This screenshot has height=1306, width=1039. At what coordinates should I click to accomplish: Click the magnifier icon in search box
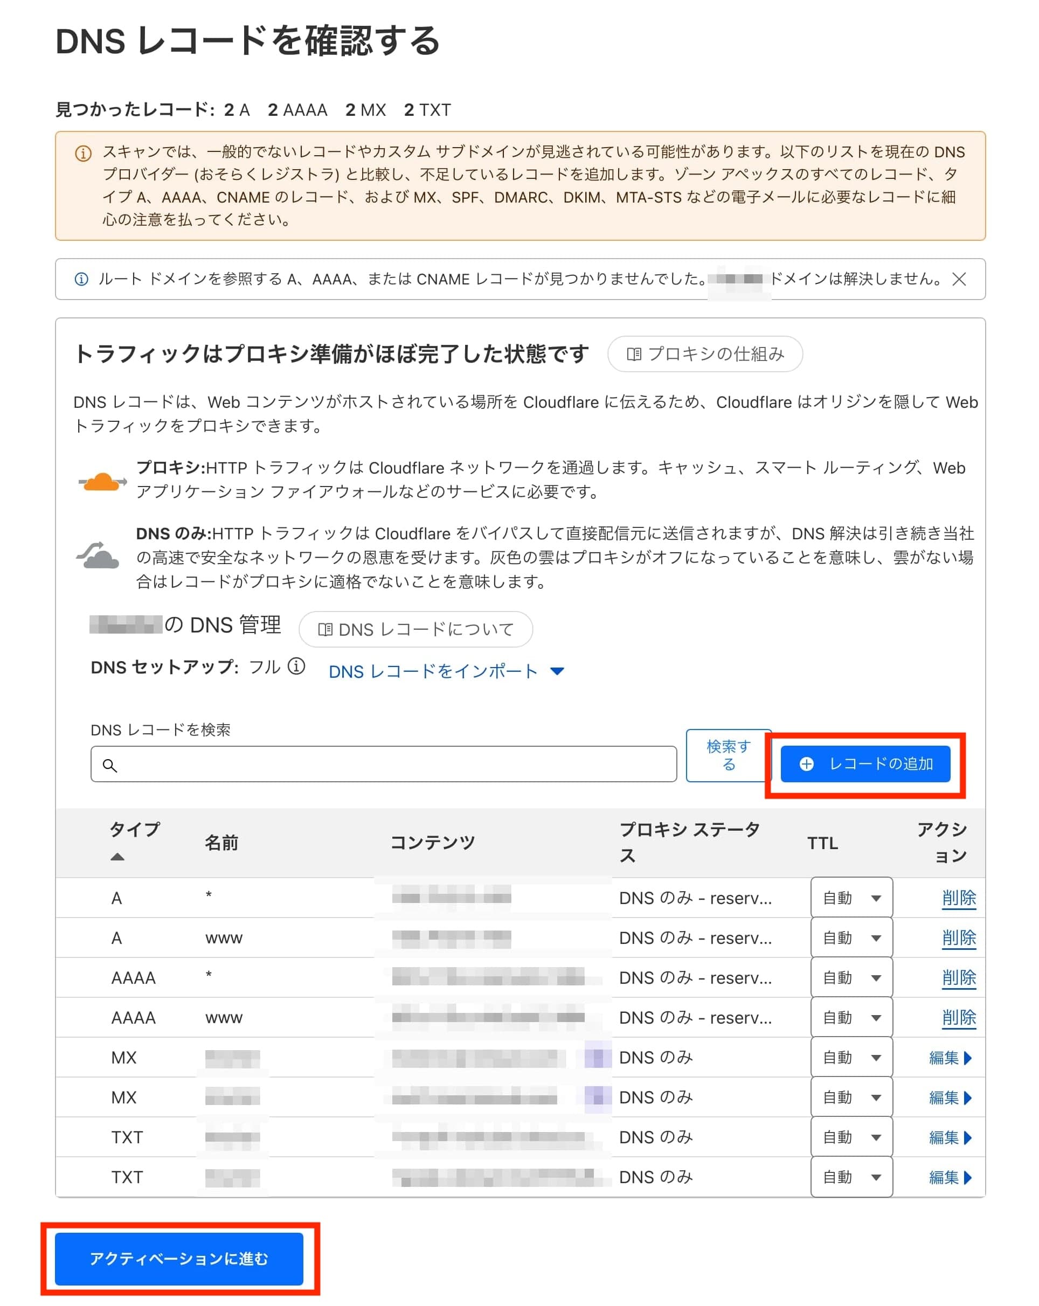[109, 765]
